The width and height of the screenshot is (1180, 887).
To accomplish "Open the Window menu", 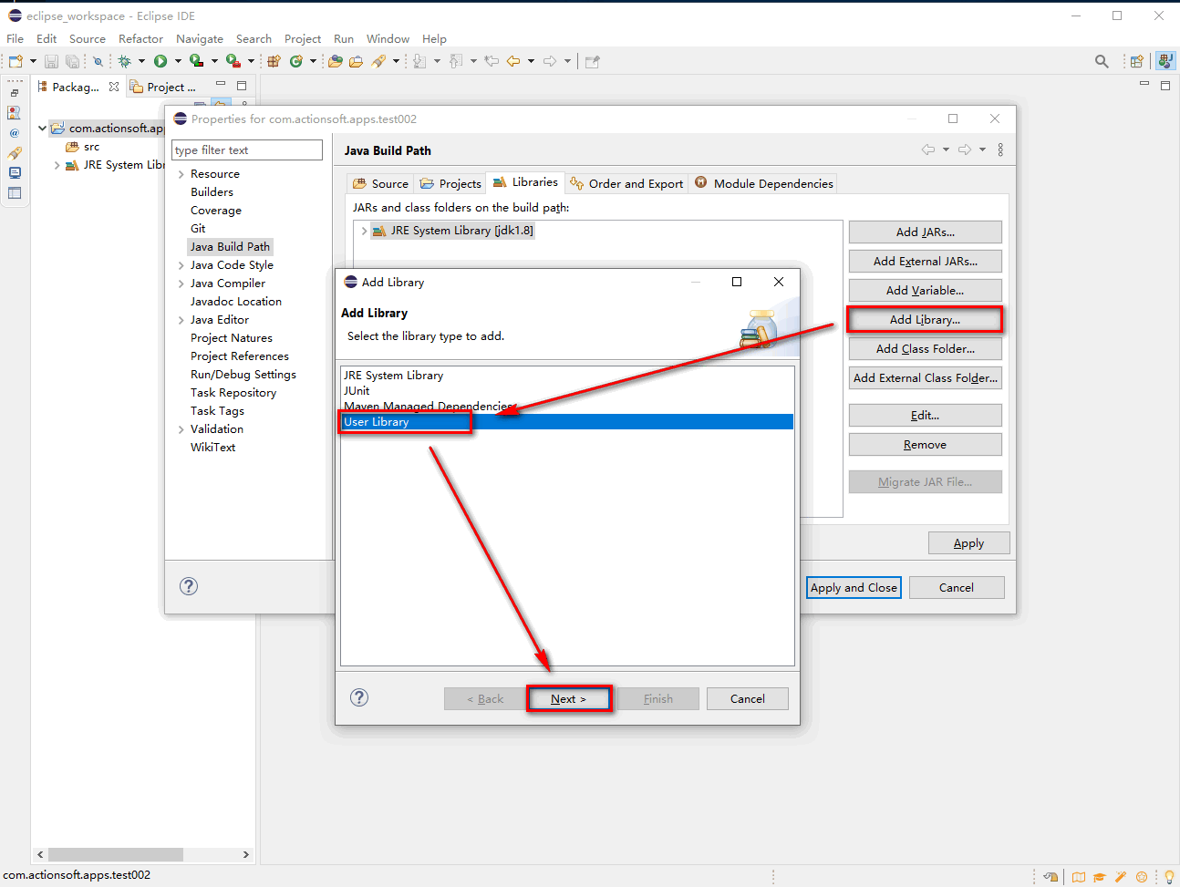I will coord(388,38).
